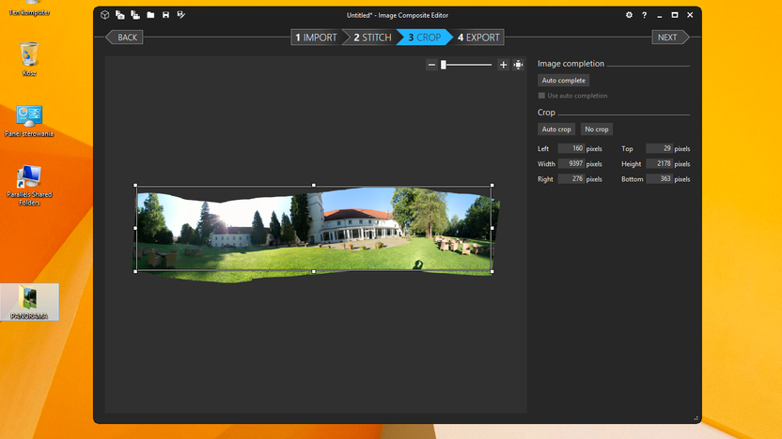Click new panorama from images icon

tap(120, 15)
